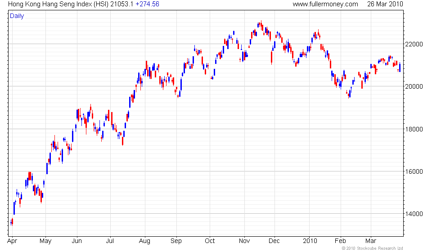Image resolution: width=441 pixels, height=252 pixels.
Task: Click the May month label
Action: click(x=45, y=241)
